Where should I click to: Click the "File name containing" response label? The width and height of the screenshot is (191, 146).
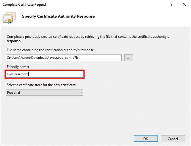pyautogui.click(x=51, y=50)
